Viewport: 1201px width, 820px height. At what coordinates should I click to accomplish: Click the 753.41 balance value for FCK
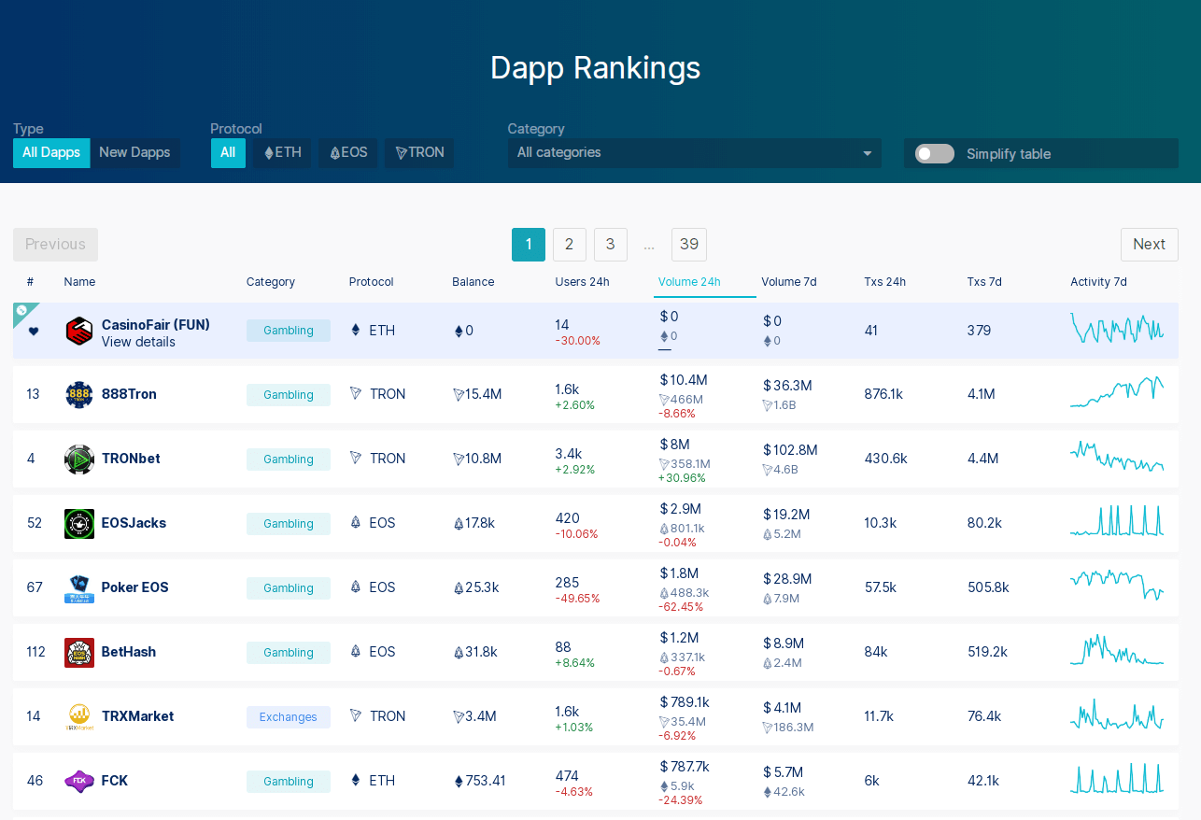pyautogui.click(x=480, y=781)
